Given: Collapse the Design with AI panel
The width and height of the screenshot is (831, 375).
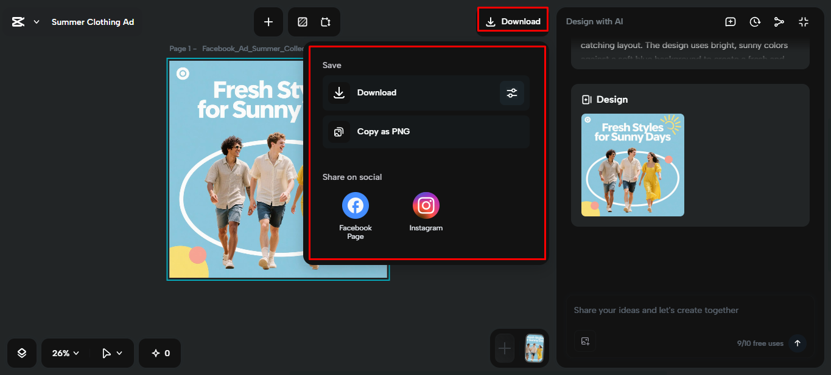Looking at the screenshot, I should [x=803, y=21].
